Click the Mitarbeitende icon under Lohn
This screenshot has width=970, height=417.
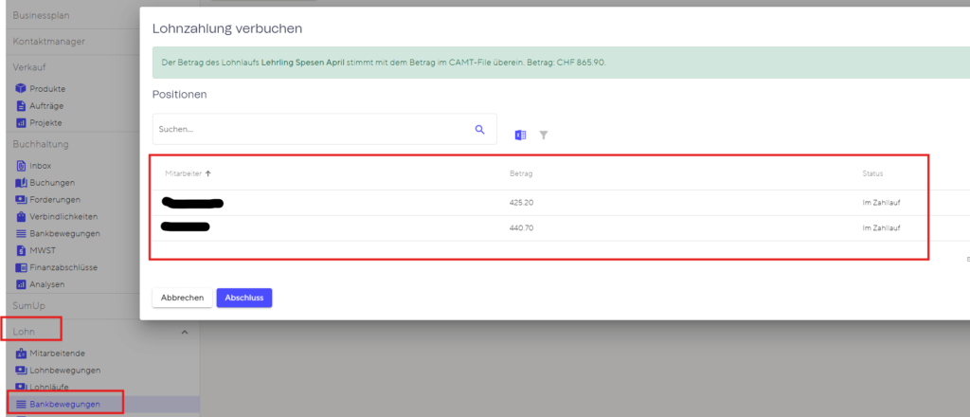pos(21,354)
